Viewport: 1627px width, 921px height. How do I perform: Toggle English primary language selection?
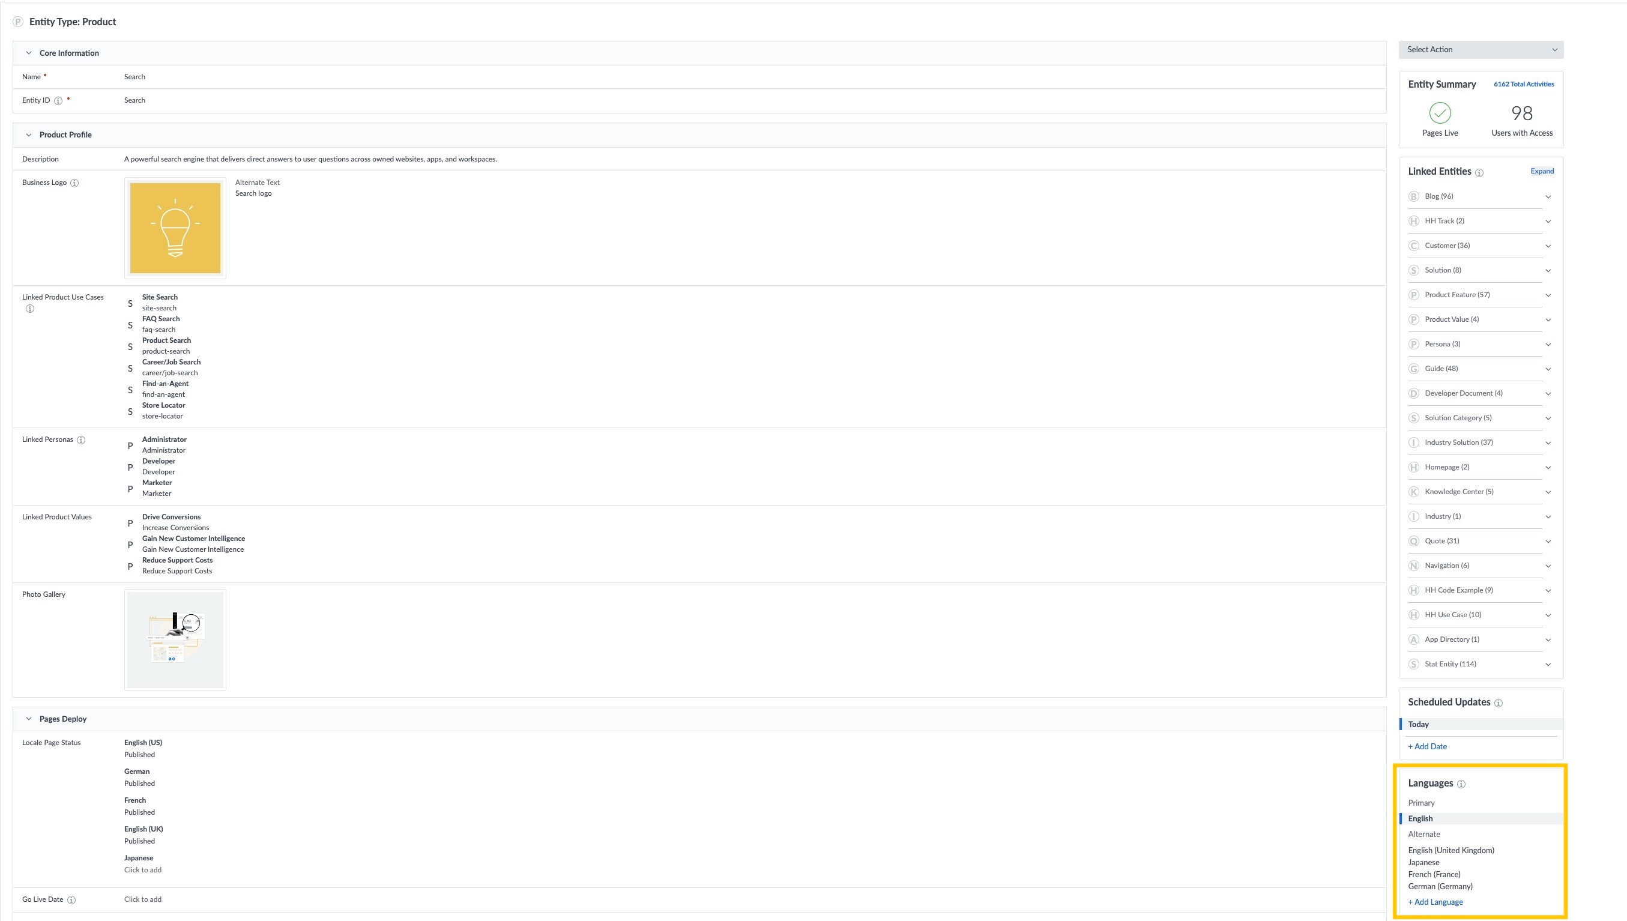click(x=1420, y=818)
